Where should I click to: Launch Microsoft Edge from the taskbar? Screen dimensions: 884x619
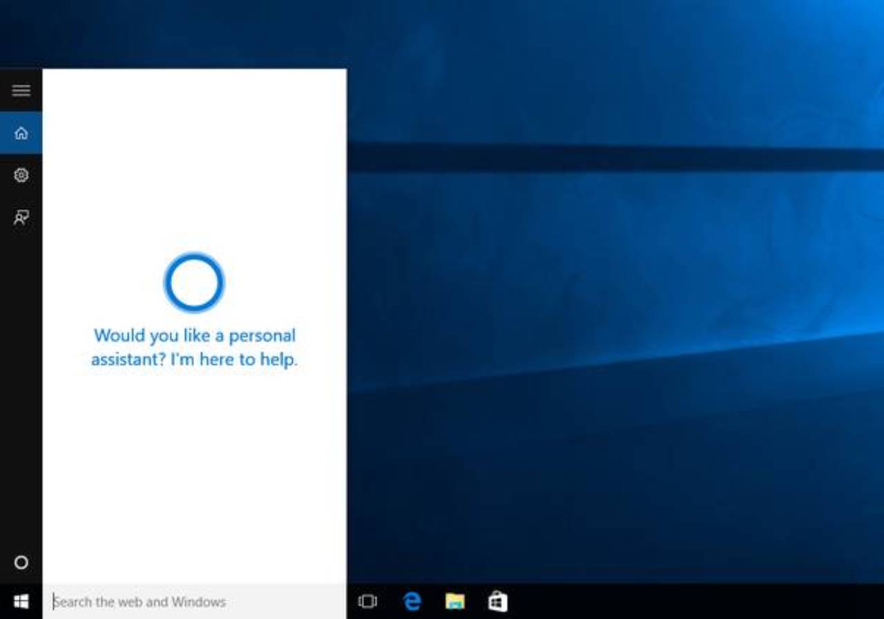tap(412, 602)
